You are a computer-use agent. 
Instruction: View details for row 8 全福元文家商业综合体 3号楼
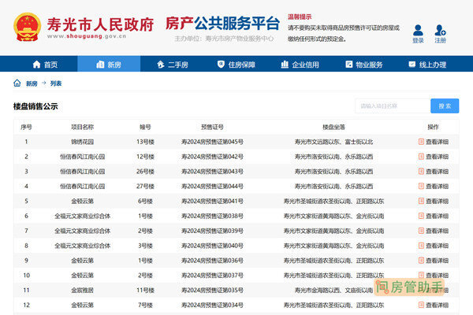(x=434, y=246)
